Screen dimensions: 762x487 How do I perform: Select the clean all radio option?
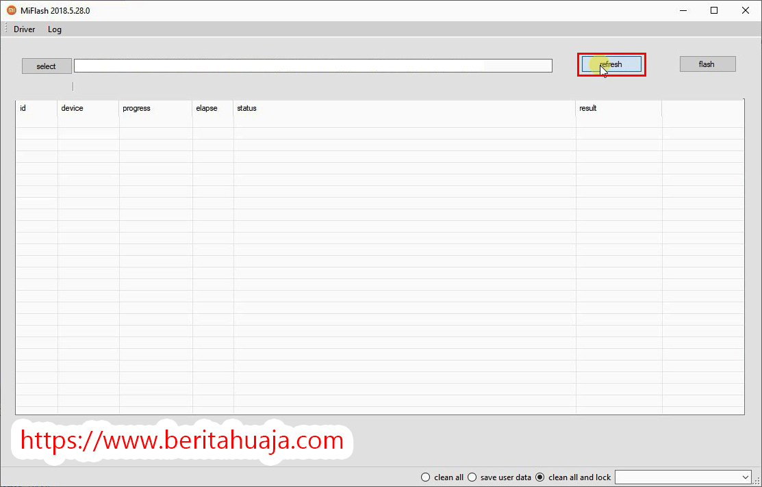point(426,477)
